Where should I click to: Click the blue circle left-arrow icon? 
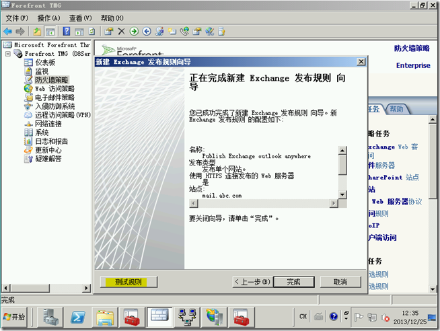(x=147, y=31)
